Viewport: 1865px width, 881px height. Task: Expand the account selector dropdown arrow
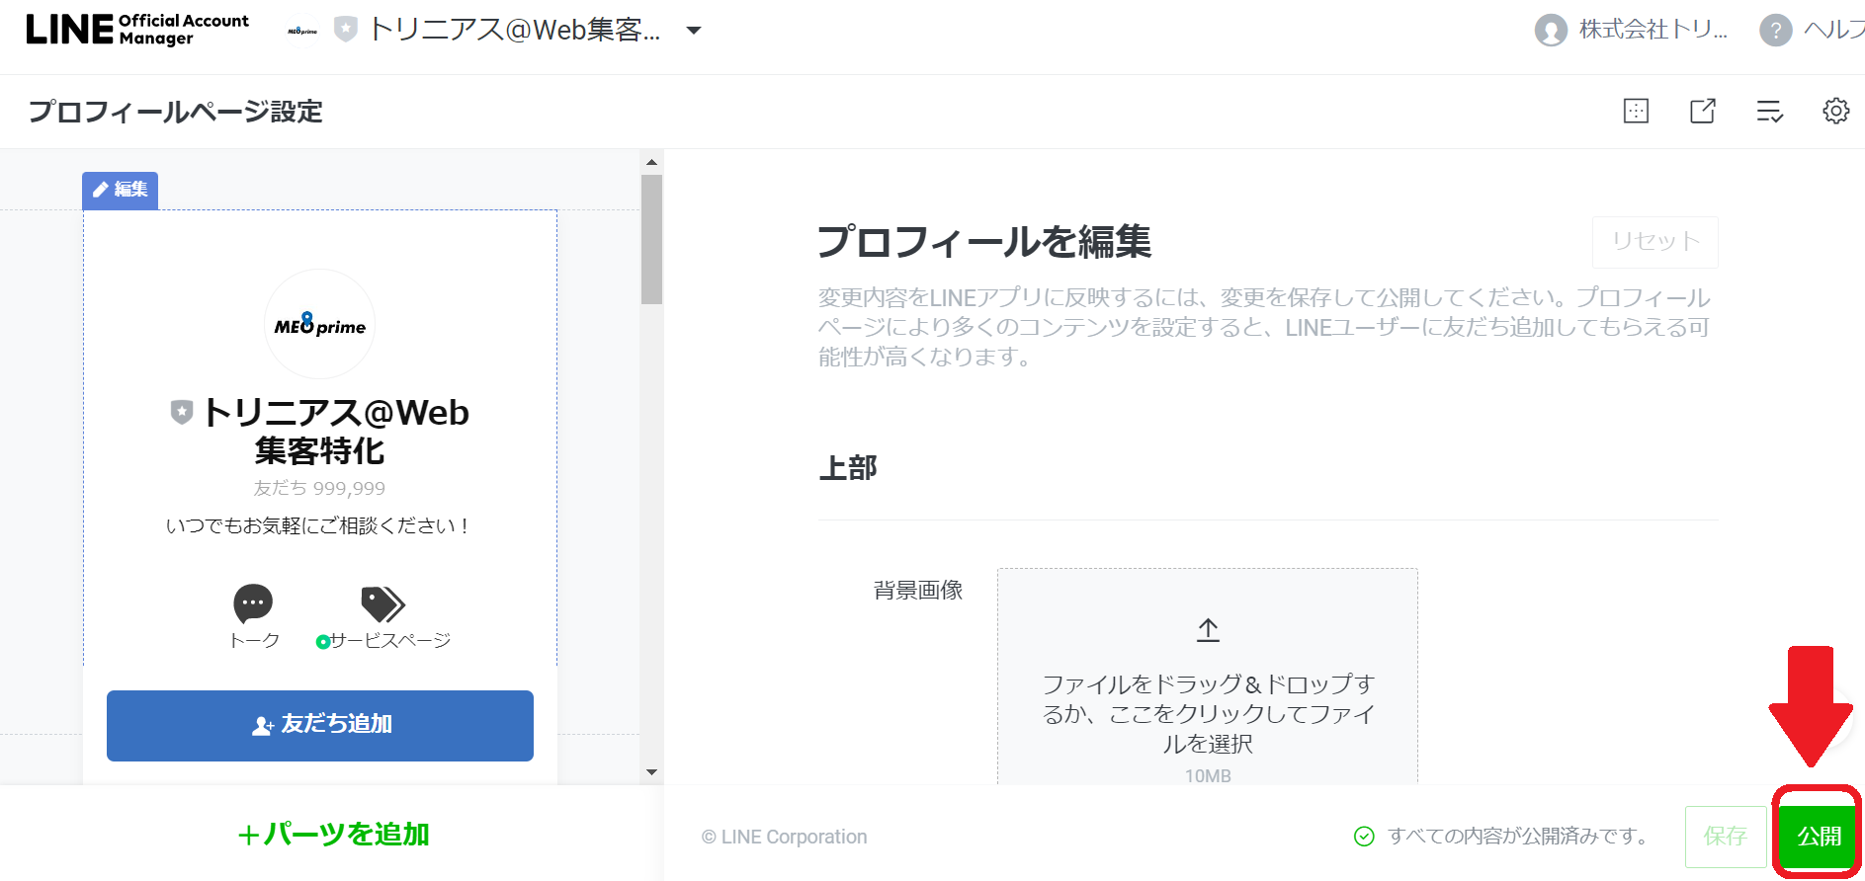694,31
